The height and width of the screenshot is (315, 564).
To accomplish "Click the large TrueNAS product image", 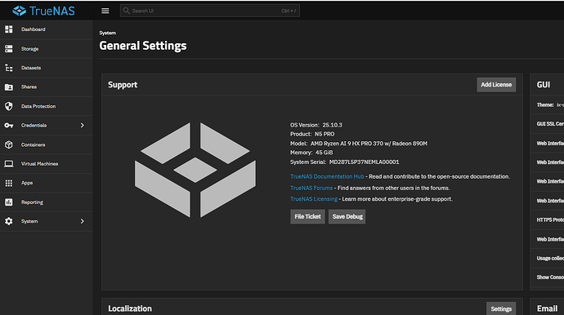I will [195, 170].
